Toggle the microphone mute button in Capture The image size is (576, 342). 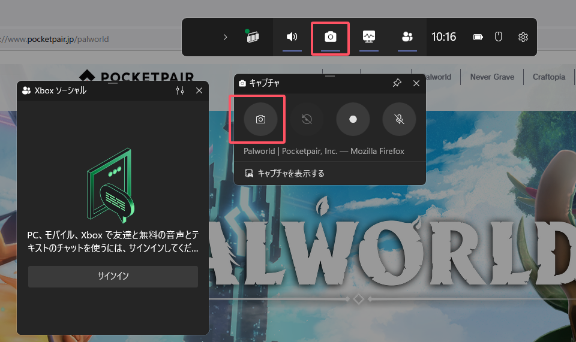[x=400, y=119]
